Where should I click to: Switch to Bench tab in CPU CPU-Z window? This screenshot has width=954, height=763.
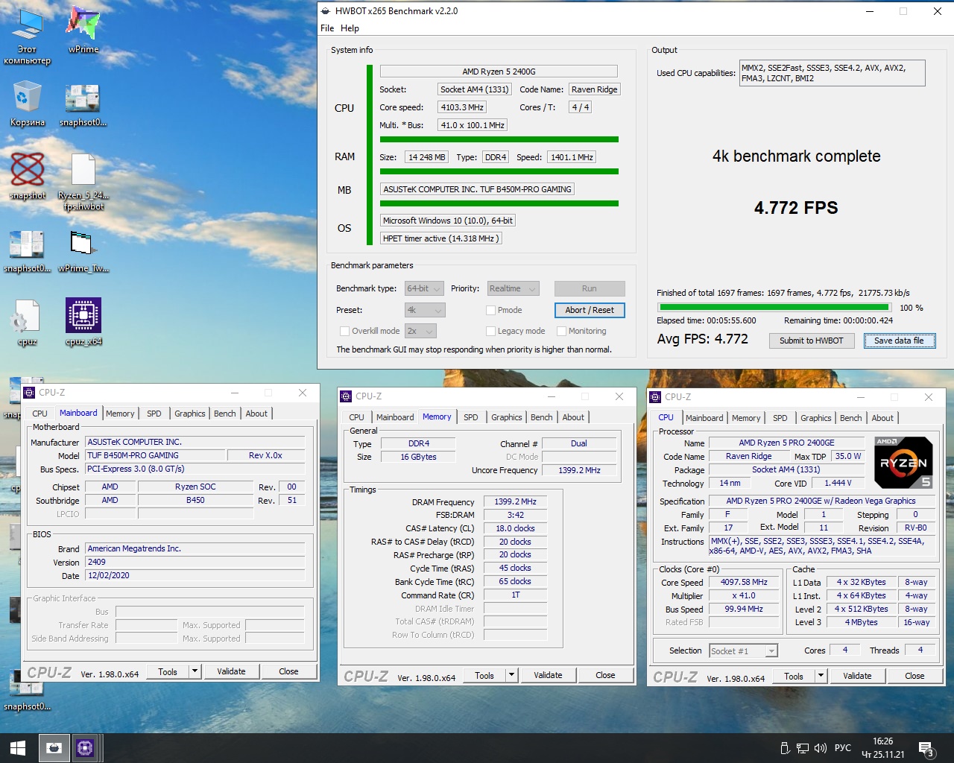click(851, 418)
